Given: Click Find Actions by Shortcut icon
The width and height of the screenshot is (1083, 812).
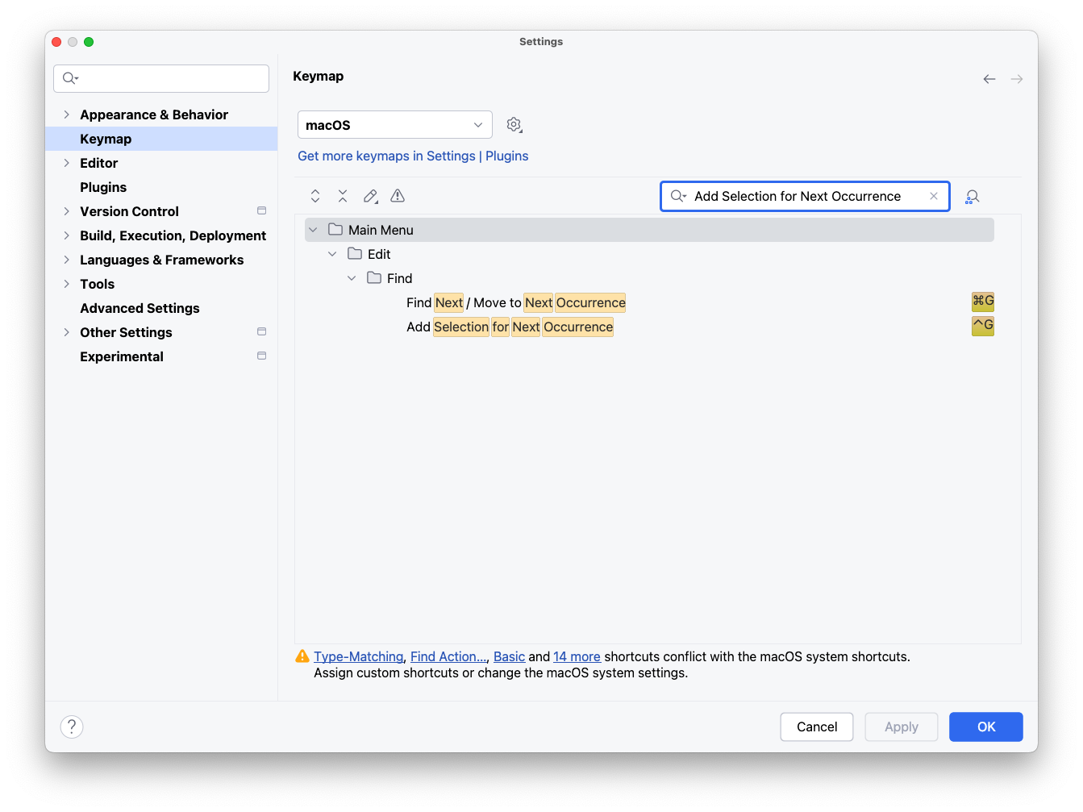Looking at the screenshot, I should click(973, 197).
